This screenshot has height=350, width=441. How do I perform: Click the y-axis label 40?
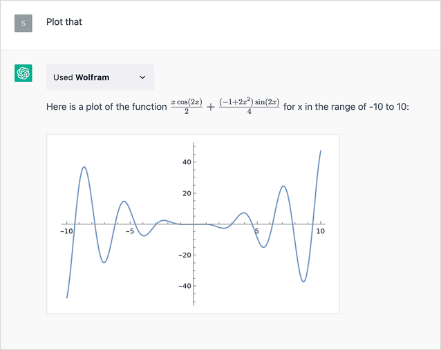pyautogui.click(x=185, y=162)
